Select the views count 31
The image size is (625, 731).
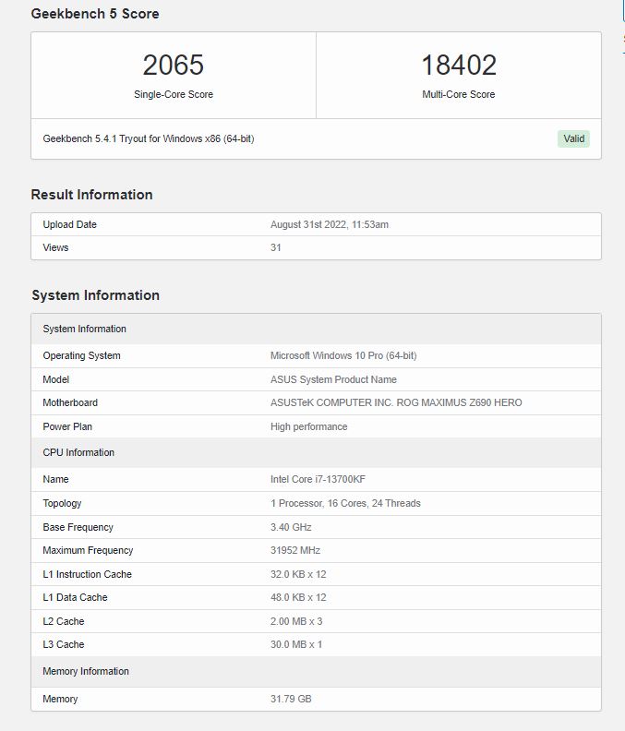pos(276,247)
